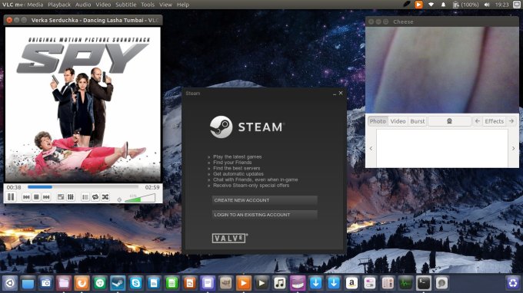Go to previous effects page in Cheese

coord(478,121)
